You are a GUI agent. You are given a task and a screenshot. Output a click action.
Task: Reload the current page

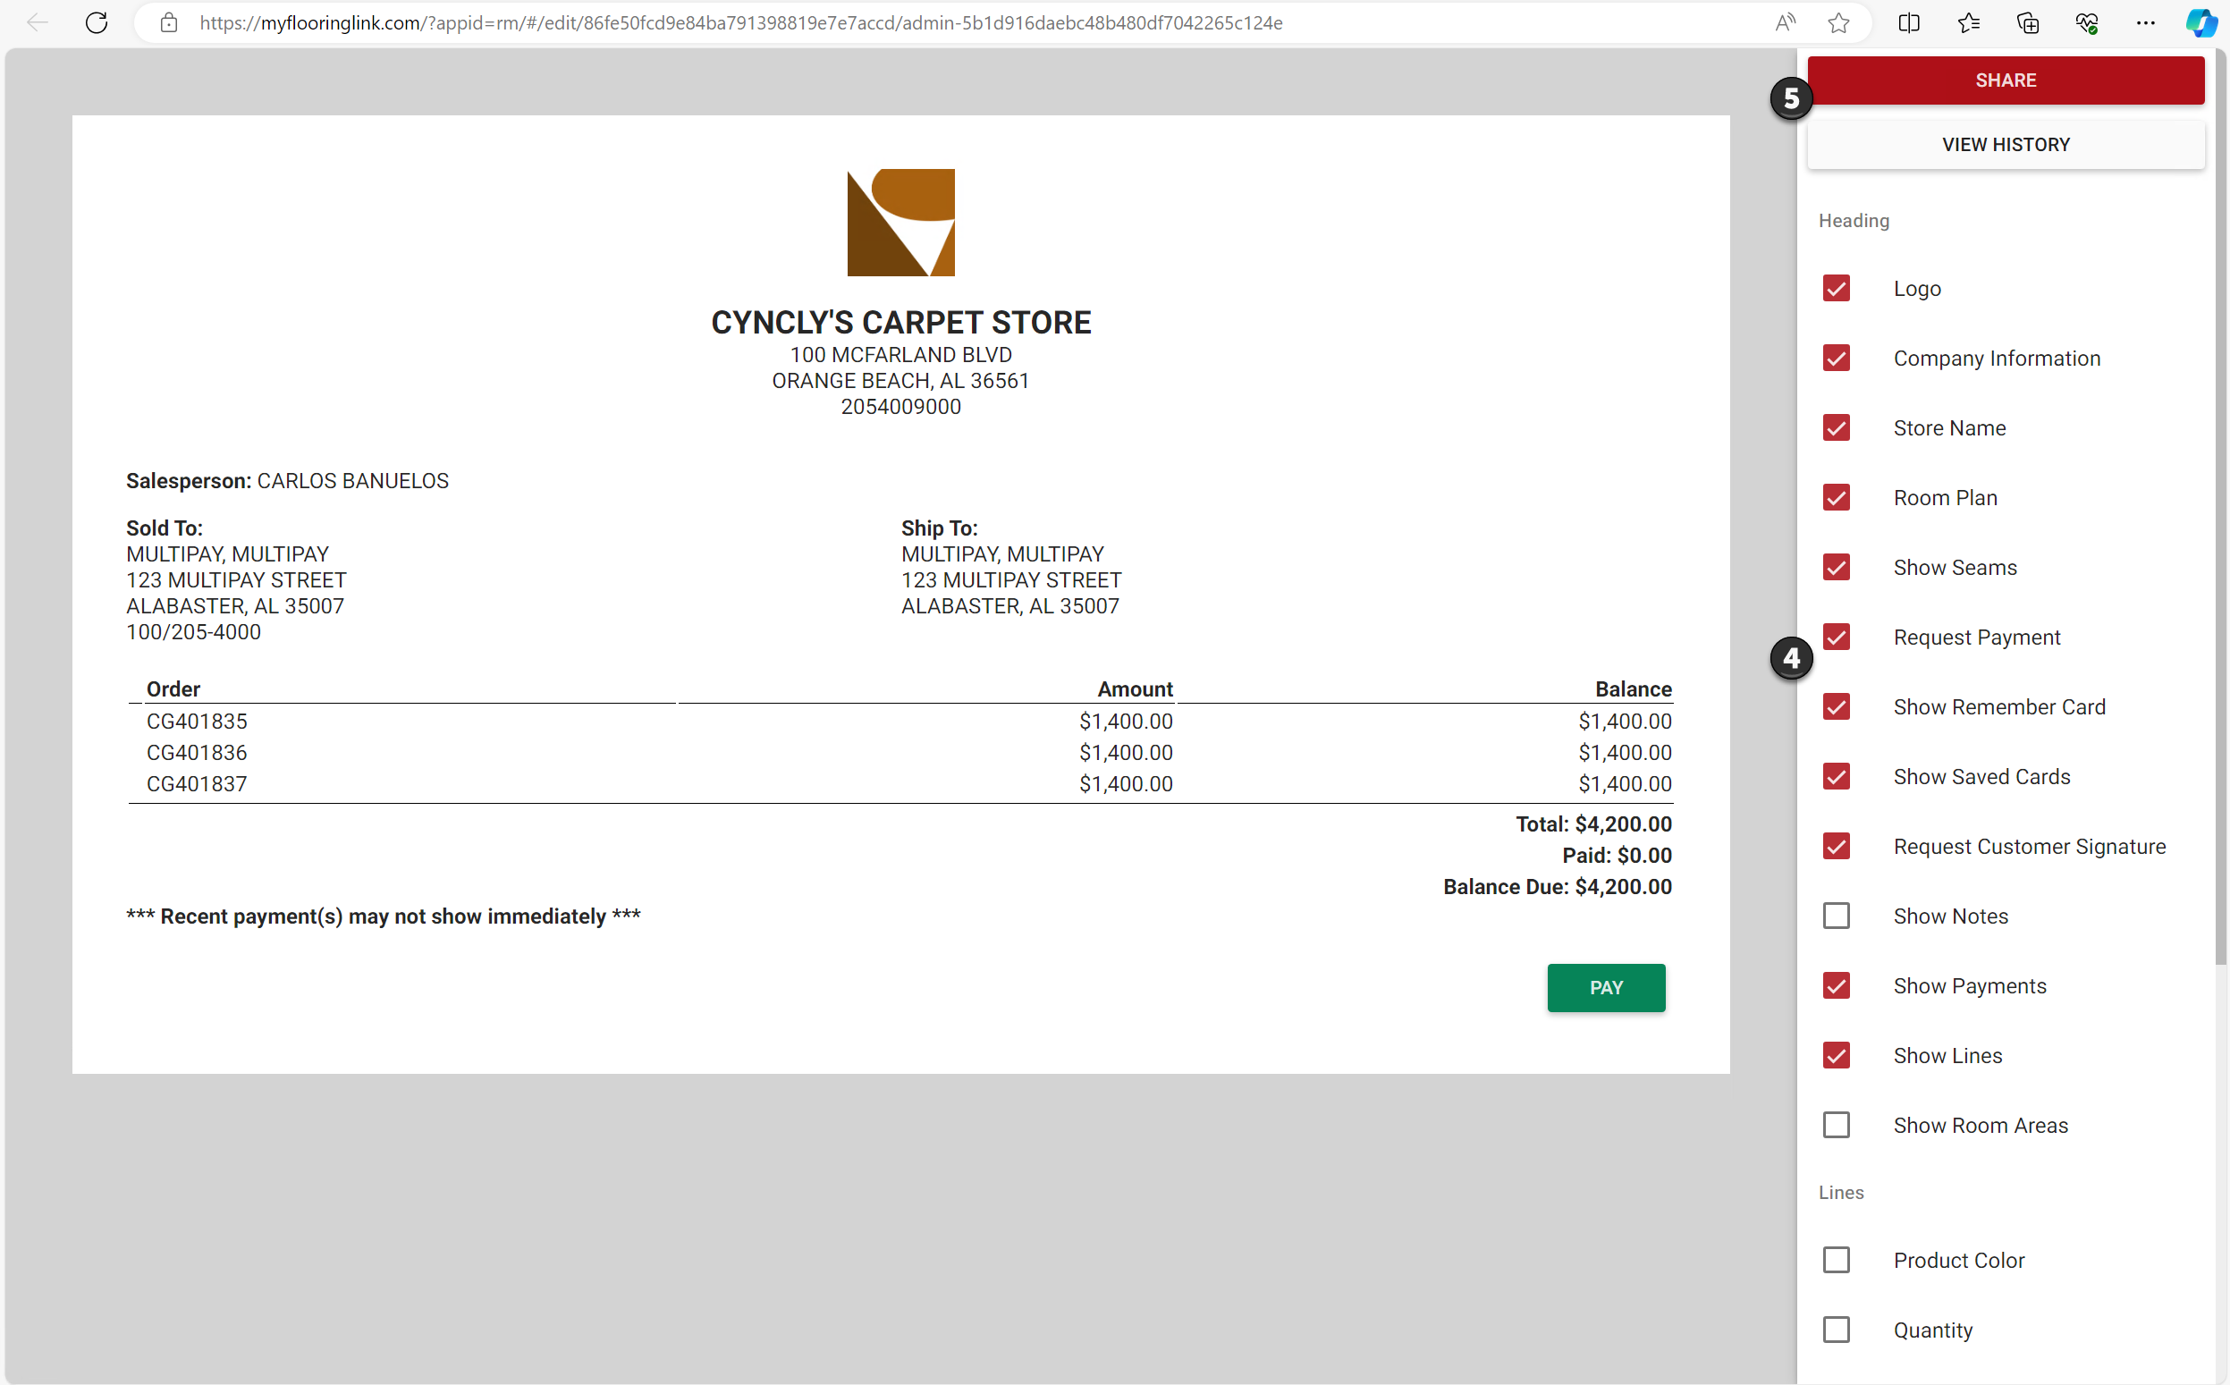pos(96,23)
